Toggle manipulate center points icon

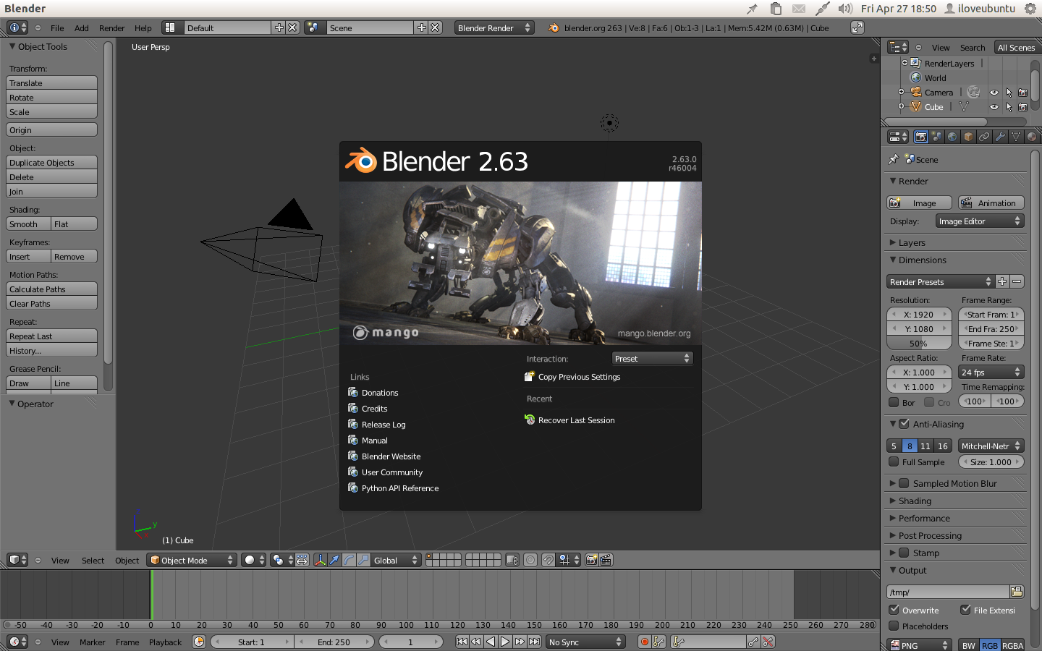coord(302,560)
